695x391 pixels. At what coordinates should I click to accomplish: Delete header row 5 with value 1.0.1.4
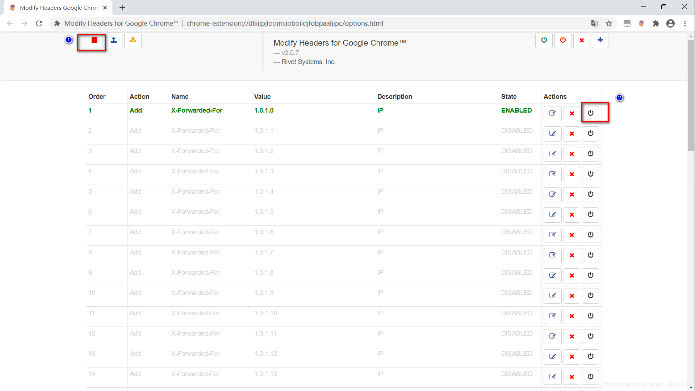(572, 194)
